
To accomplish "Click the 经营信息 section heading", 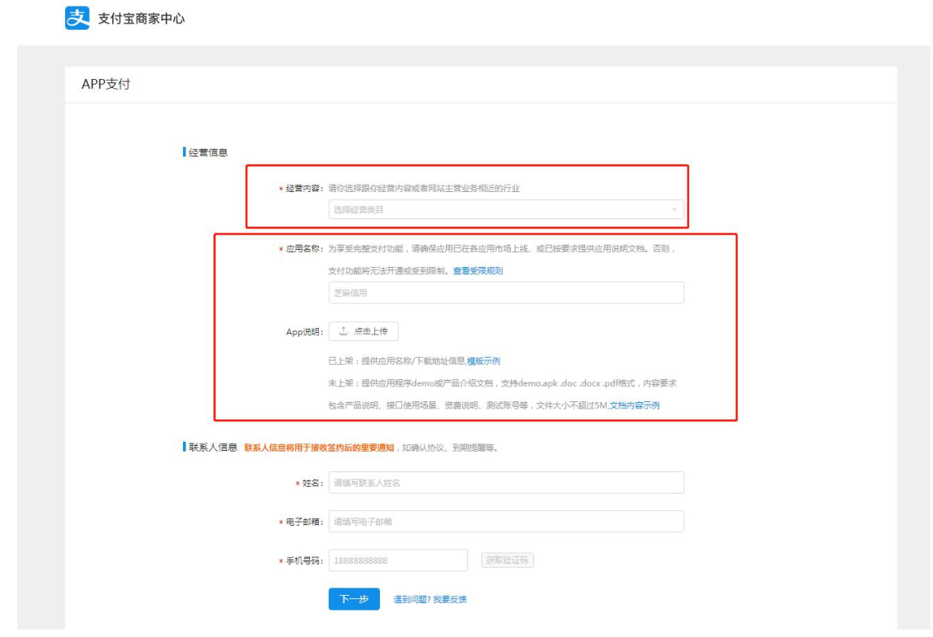I will [x=208, y=152].
